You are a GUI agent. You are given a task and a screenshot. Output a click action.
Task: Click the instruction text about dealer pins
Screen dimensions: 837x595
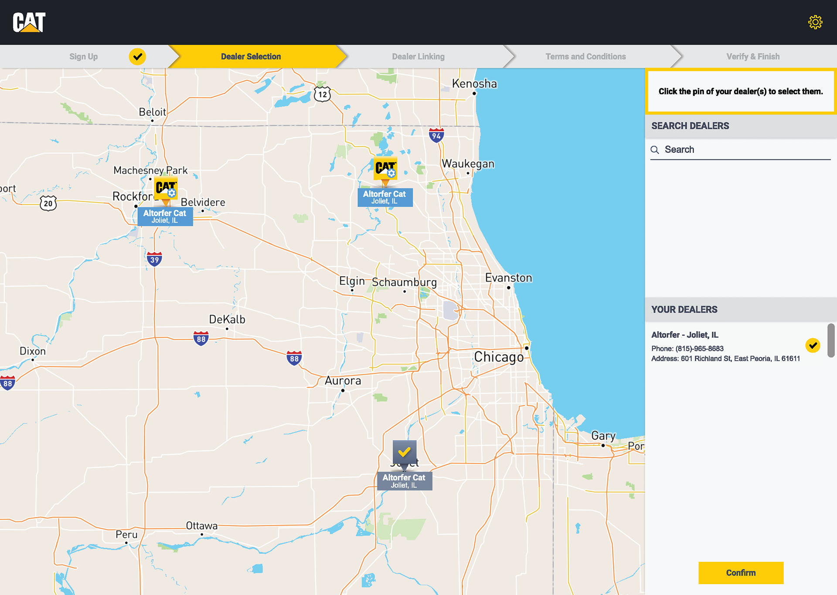pyautogui.click(x=741, y=91)
